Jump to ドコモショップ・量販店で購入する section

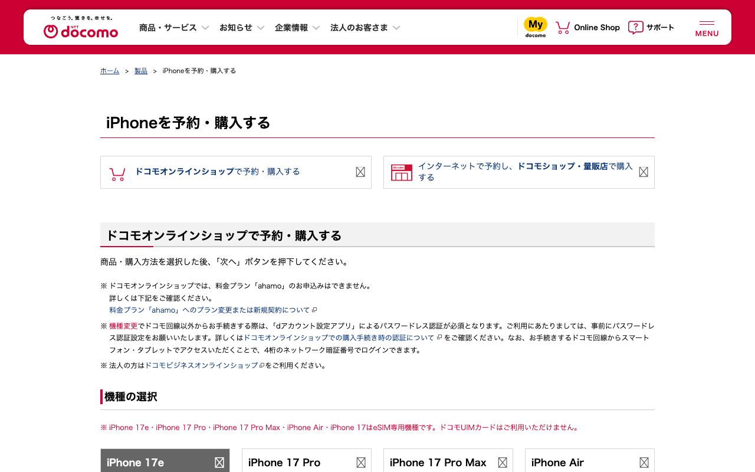(x=519, y=172)
